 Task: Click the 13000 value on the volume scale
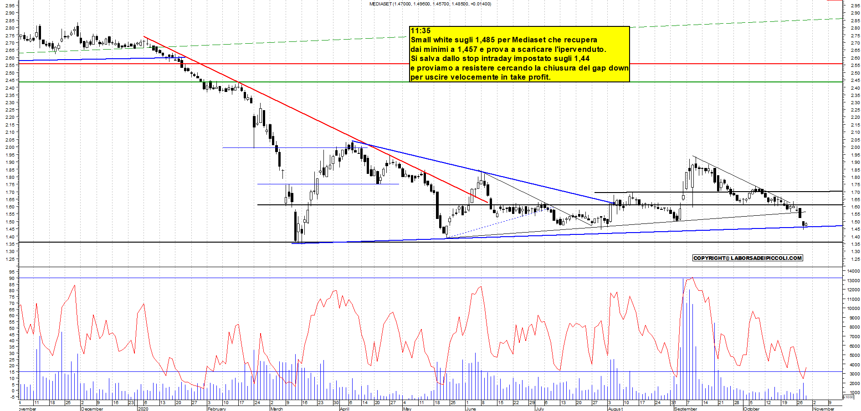853,281
